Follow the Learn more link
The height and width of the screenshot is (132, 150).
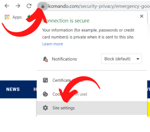tap(52, 44)
